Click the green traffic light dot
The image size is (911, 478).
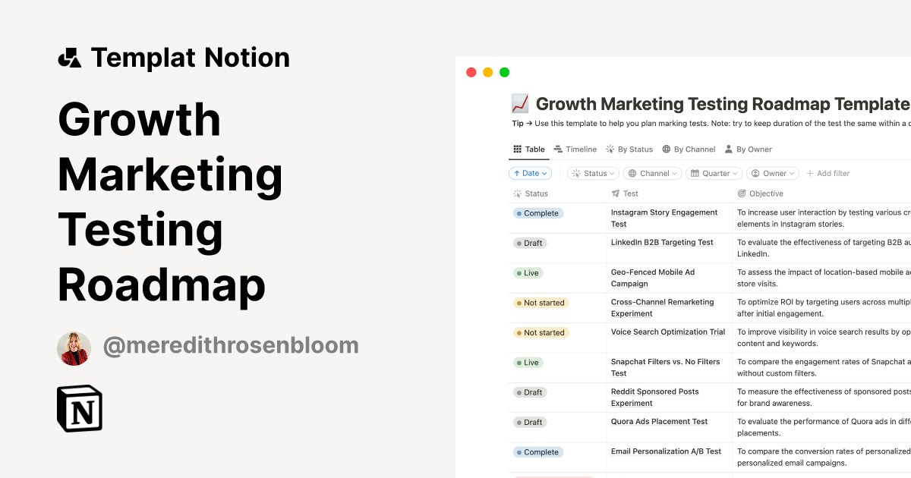pos(503,71)
